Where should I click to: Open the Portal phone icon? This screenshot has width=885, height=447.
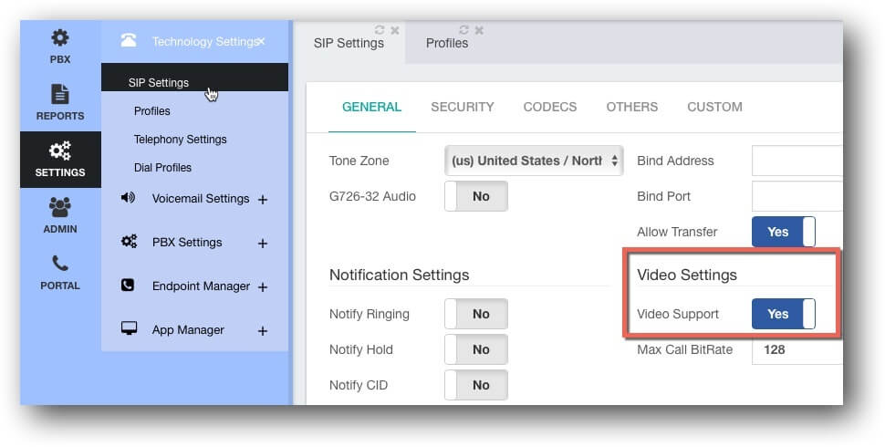(60, 263)
